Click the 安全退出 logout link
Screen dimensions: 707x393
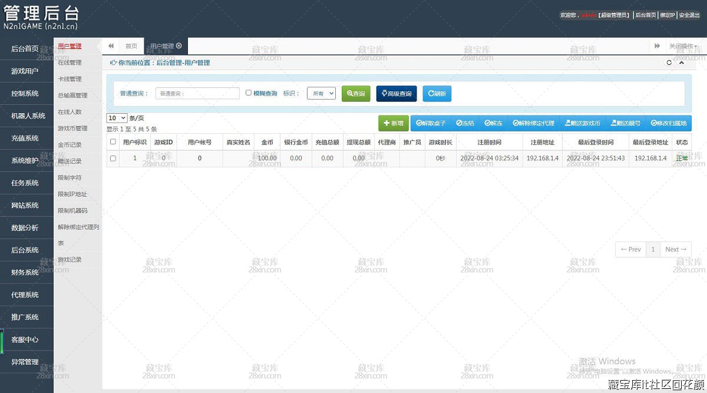tap(689, 15)
